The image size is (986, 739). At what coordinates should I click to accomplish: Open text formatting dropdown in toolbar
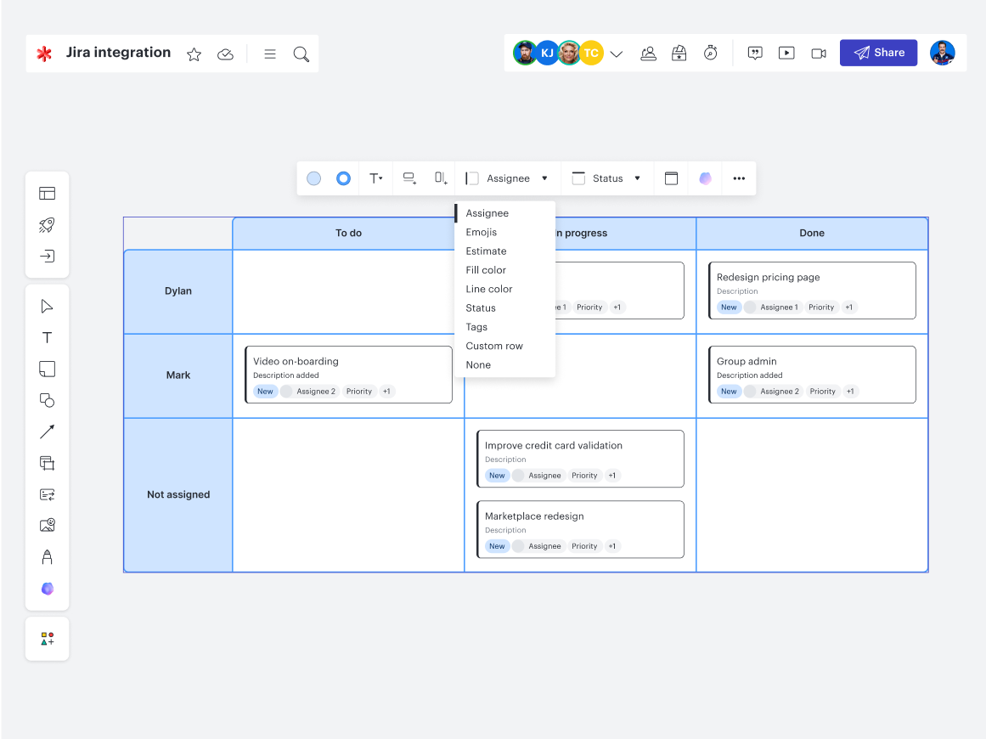click(x=375, y=178)
